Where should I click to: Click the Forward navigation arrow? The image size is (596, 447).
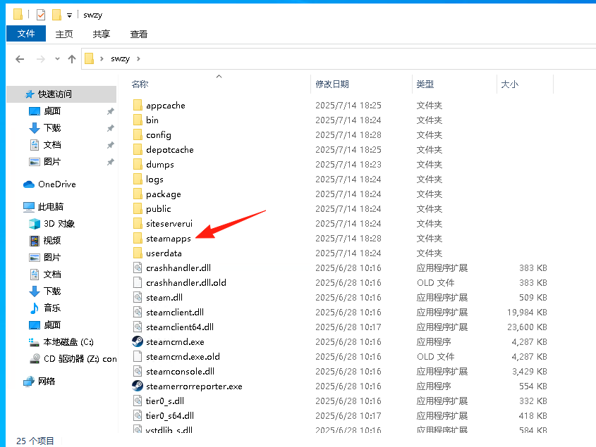pos(41,59)
